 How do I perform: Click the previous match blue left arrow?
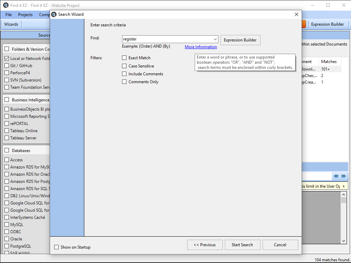click(x=336, y=176)
